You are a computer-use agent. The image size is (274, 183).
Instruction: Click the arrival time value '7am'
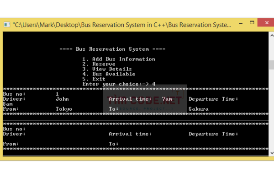167,99
